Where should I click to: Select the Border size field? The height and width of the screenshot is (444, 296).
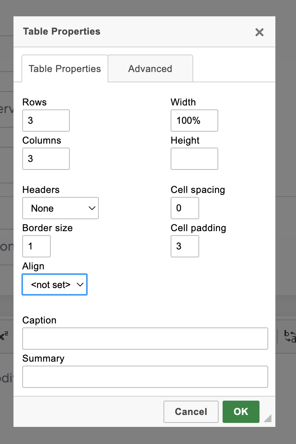(37, 246)
